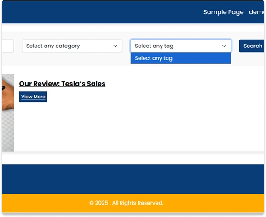Click the copyright 2025 All Rights Reserved text
Image resolution: width=266 pixels, height=217 pixels.
127,203
